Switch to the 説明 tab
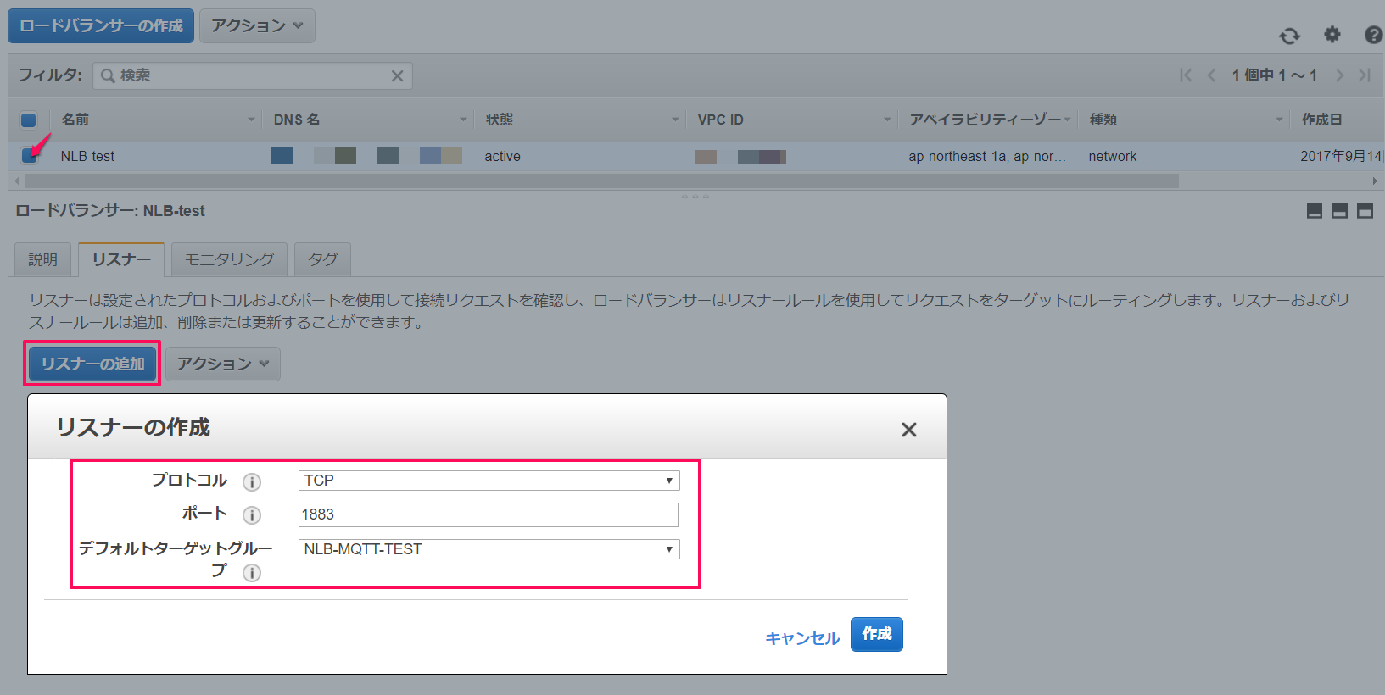 point(42,259)
